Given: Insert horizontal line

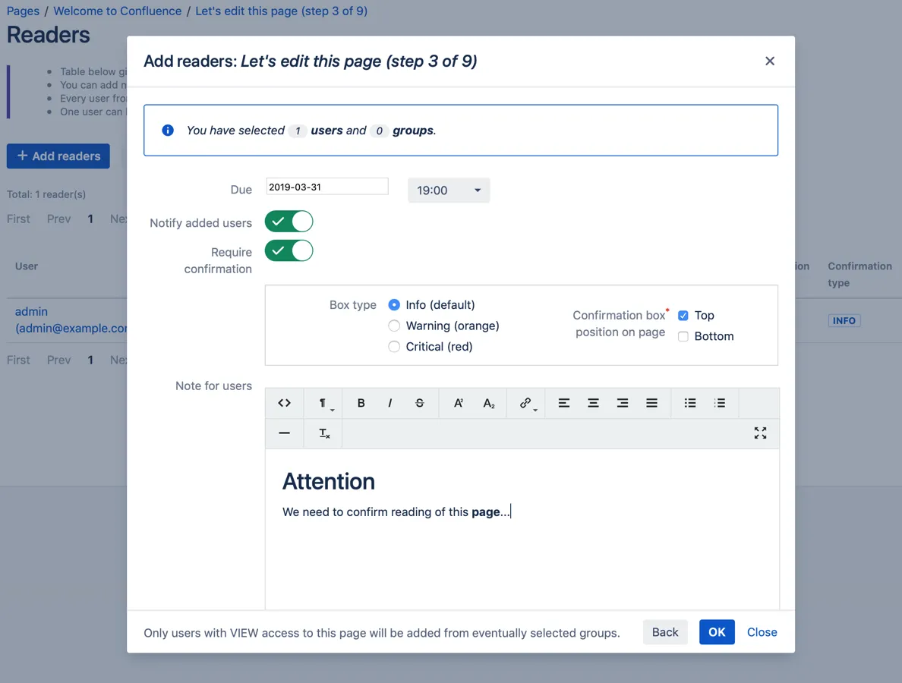Looking at the screenshot, I should pyautogui.click(x=284, y=433).
